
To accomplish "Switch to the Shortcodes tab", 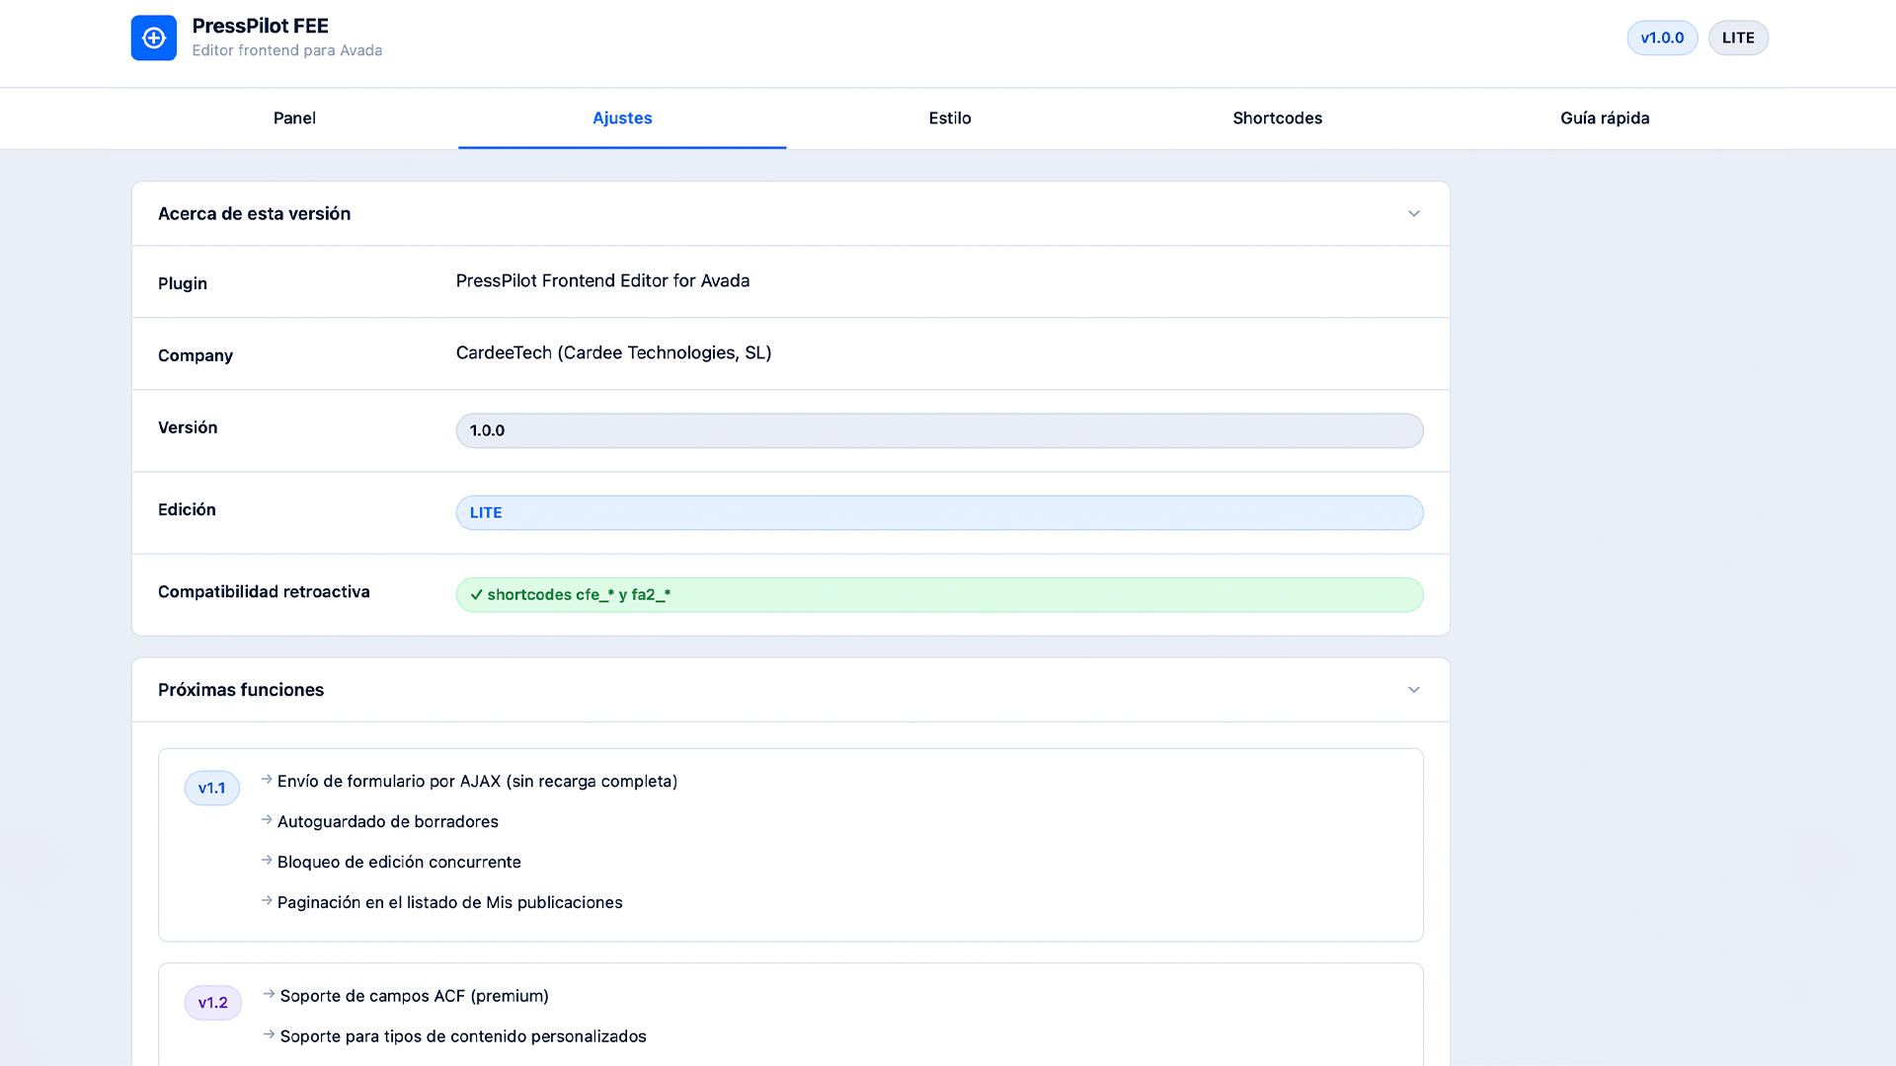I will tap(1277, 117).
